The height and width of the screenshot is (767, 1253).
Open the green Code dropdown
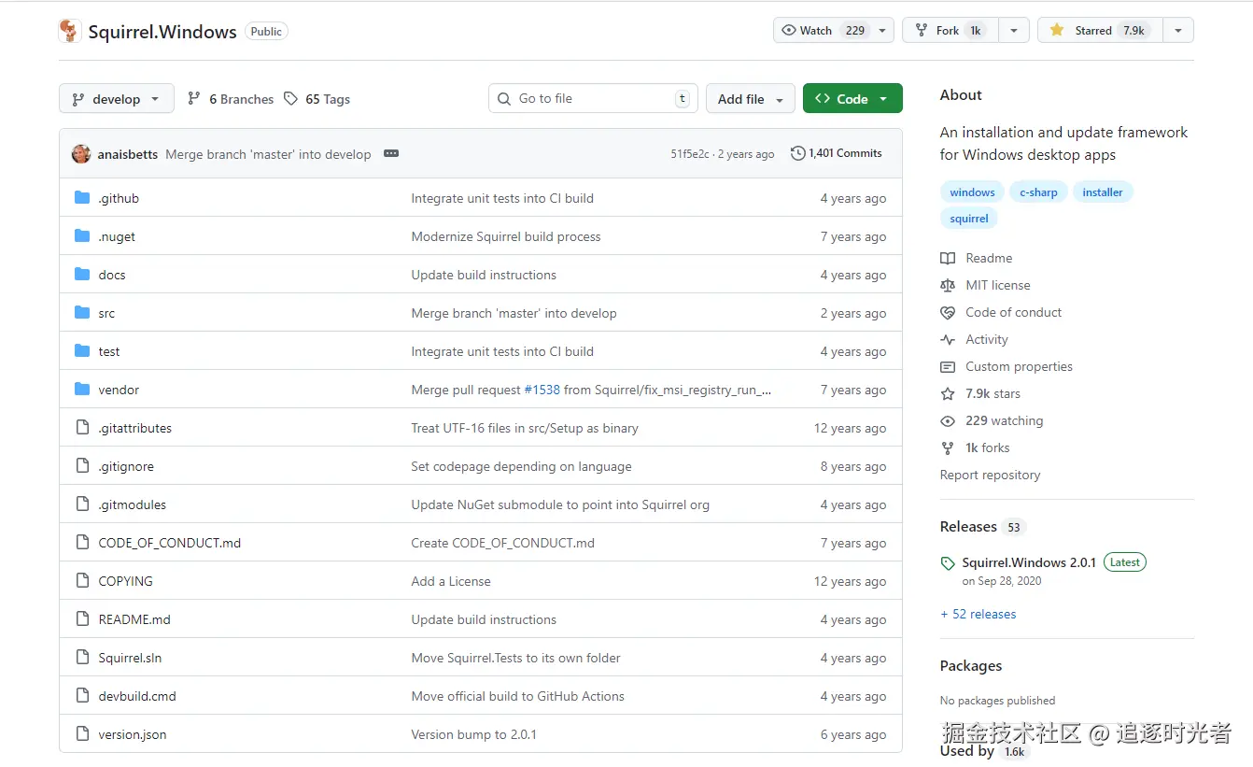tap(852, 99)
